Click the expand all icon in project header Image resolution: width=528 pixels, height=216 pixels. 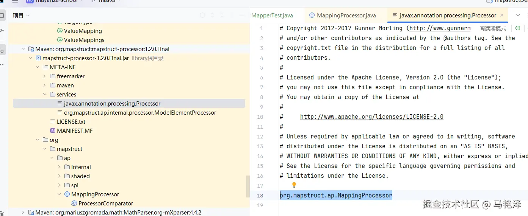click(212, 16)
